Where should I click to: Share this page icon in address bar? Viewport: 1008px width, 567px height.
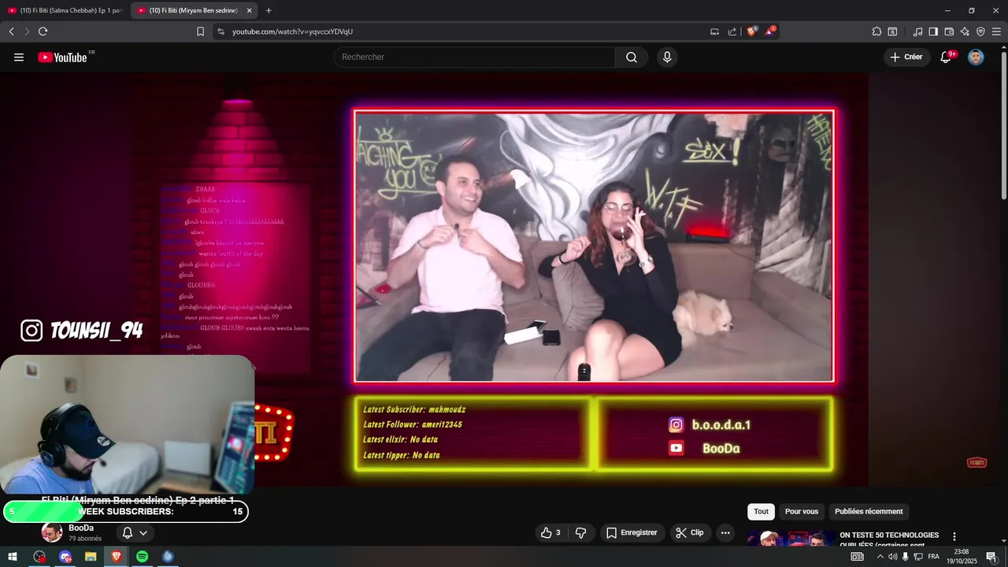pos(732,31)
